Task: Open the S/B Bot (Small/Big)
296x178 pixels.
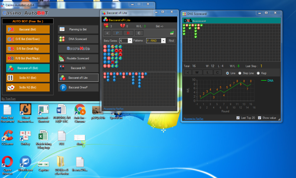Action: point(28,49)
